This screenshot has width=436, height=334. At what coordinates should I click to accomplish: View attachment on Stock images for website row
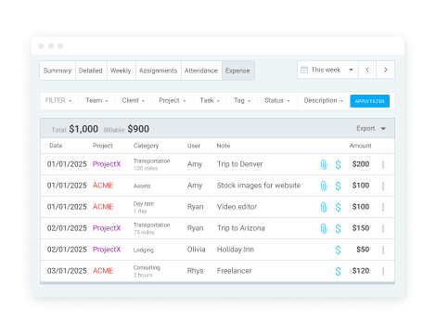pyautogui.click(x=324, y=186)
